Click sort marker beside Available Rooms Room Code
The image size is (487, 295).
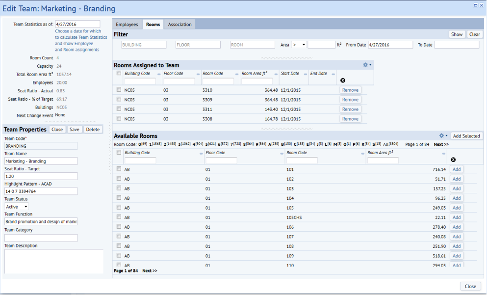[362, 154]
